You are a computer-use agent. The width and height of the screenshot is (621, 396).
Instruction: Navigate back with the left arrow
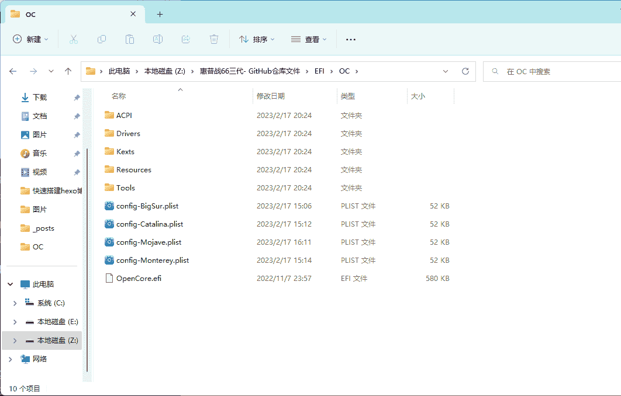tap(13, 71)
